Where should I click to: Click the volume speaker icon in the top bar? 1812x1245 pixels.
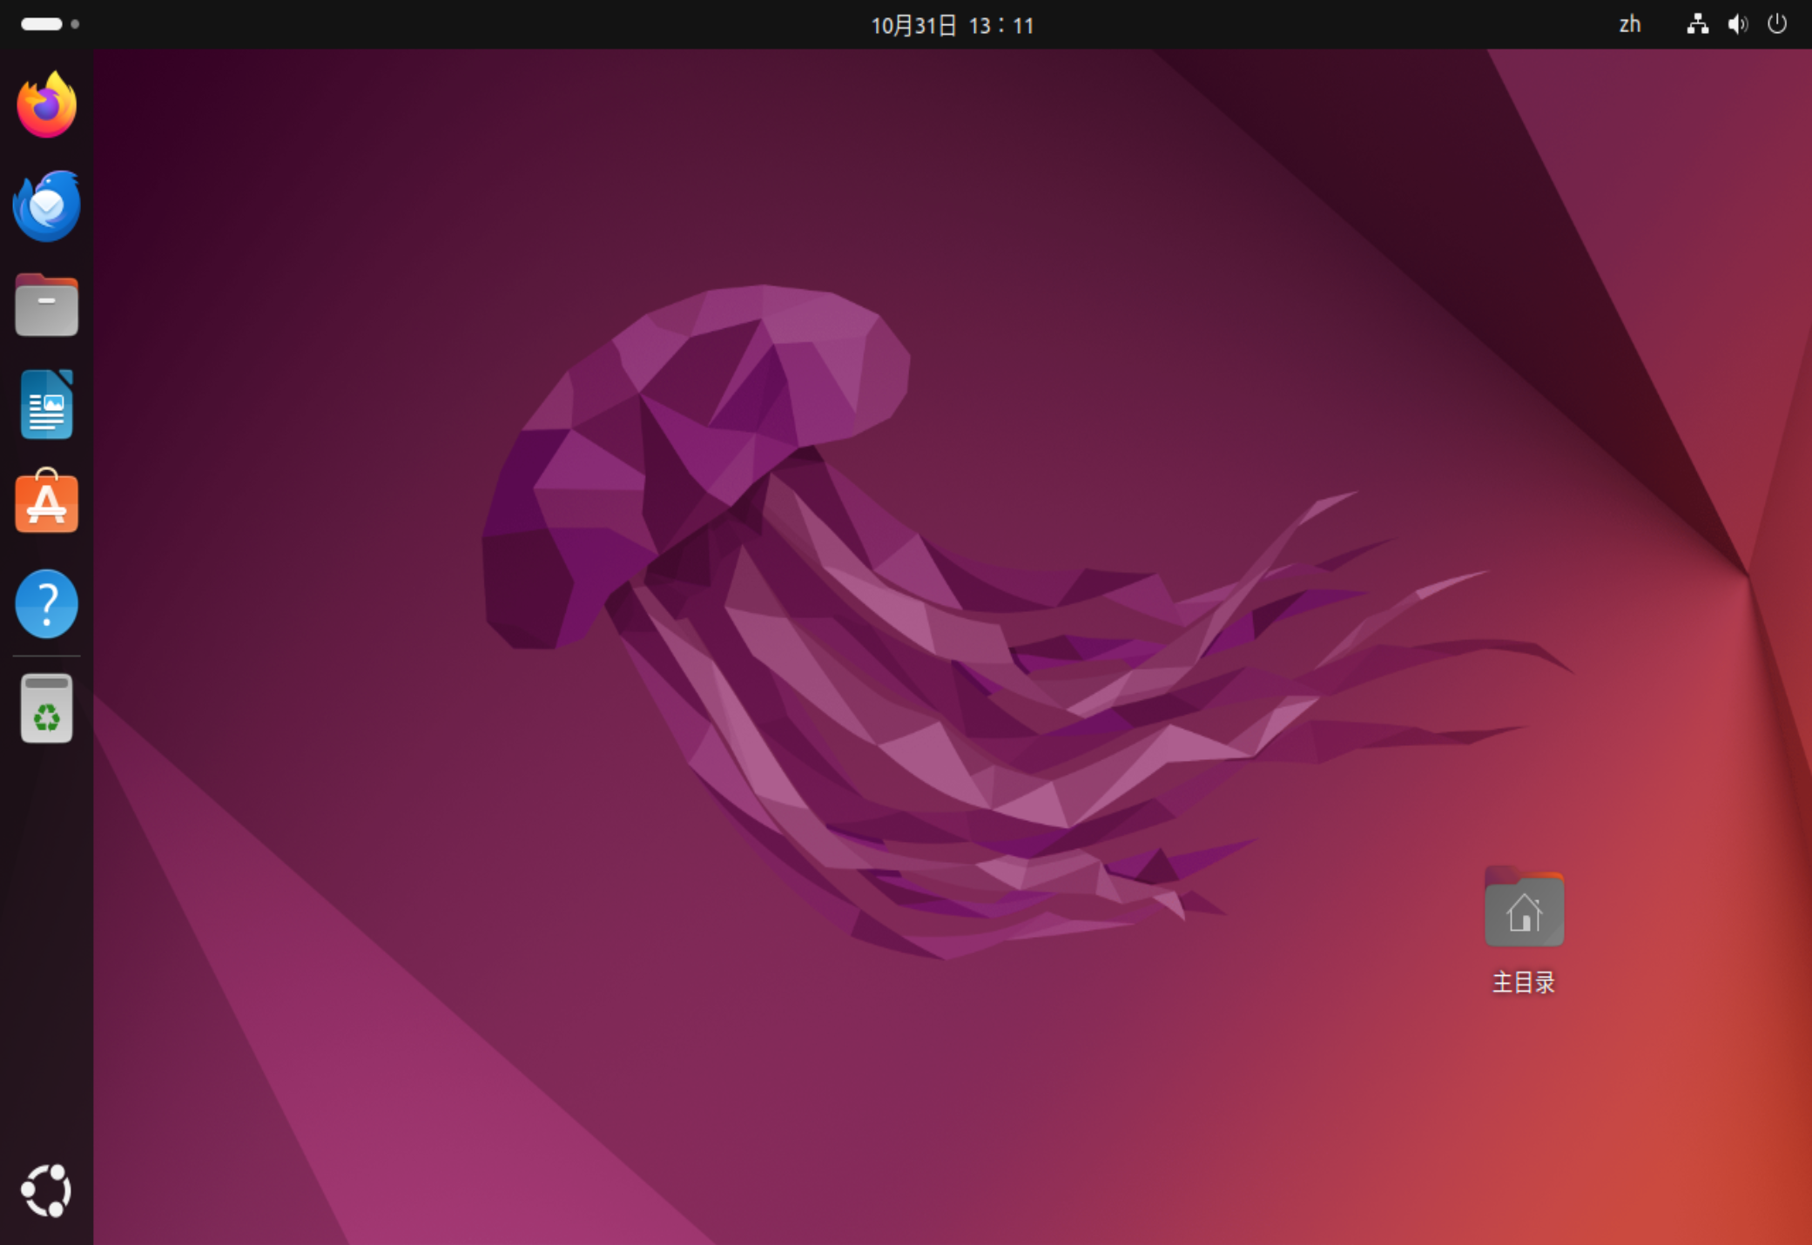pos(1737,24)
